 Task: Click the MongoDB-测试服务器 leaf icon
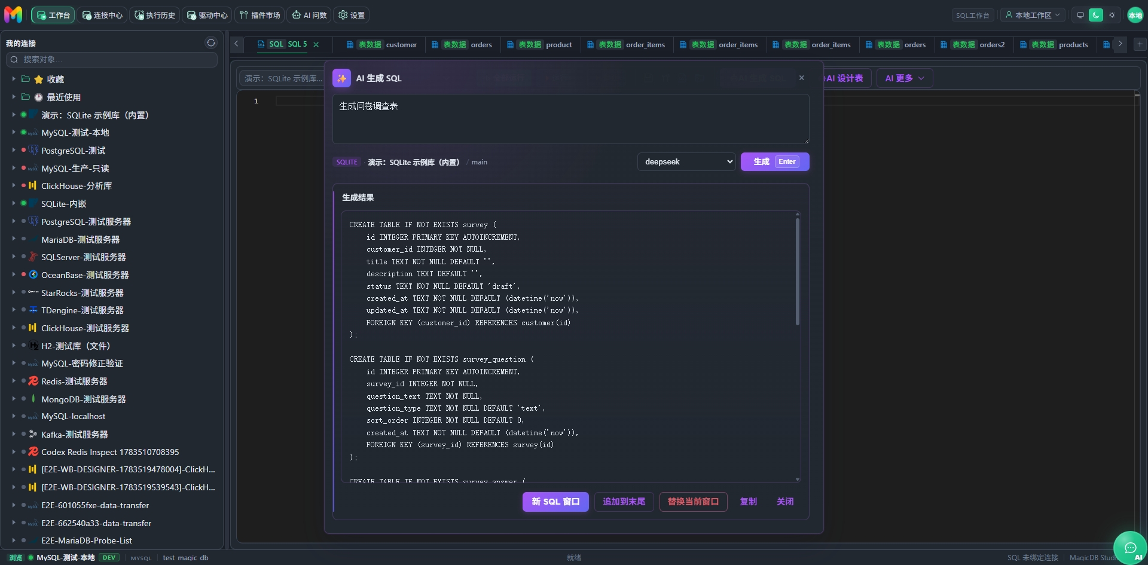[x=33, y=399]
